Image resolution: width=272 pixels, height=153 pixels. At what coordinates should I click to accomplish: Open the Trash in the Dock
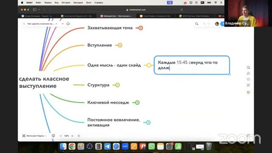coord(209,147)
